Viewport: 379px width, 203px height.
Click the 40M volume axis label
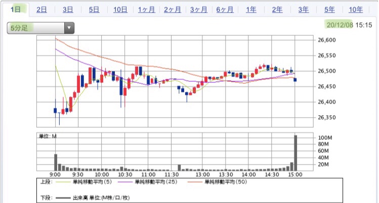[323, 158]
